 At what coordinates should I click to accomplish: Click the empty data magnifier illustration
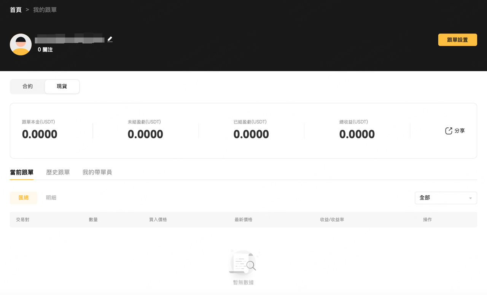tap(243, 262)
